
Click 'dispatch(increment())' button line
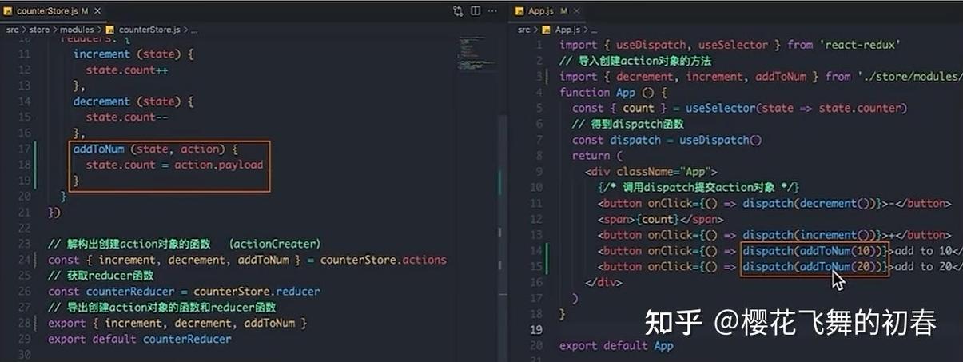click(x=775, y=235)
